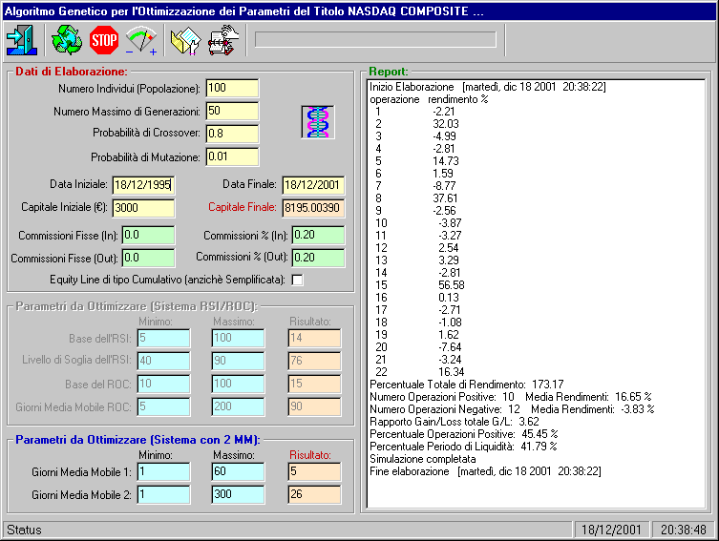Click the Base dell'RSI Massimo field

point(239,338)
